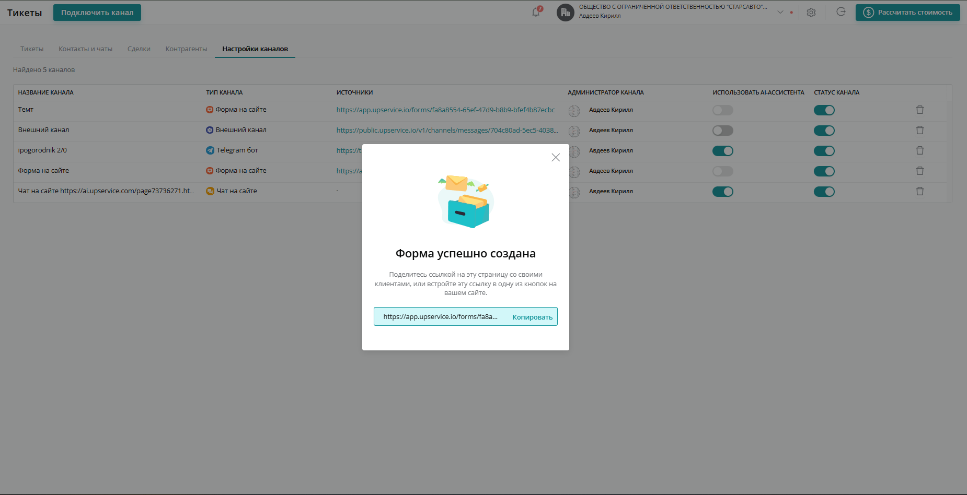Open the "Контакты и чаты" tab

85,49
